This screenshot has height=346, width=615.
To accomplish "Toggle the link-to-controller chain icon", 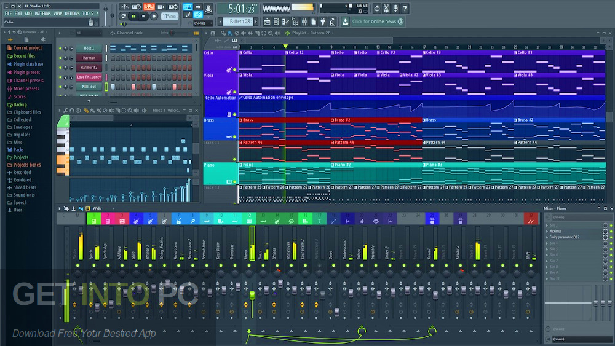I will point(198,15).
